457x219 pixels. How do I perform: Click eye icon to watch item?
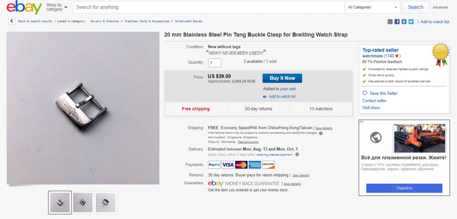pos(265,97)
